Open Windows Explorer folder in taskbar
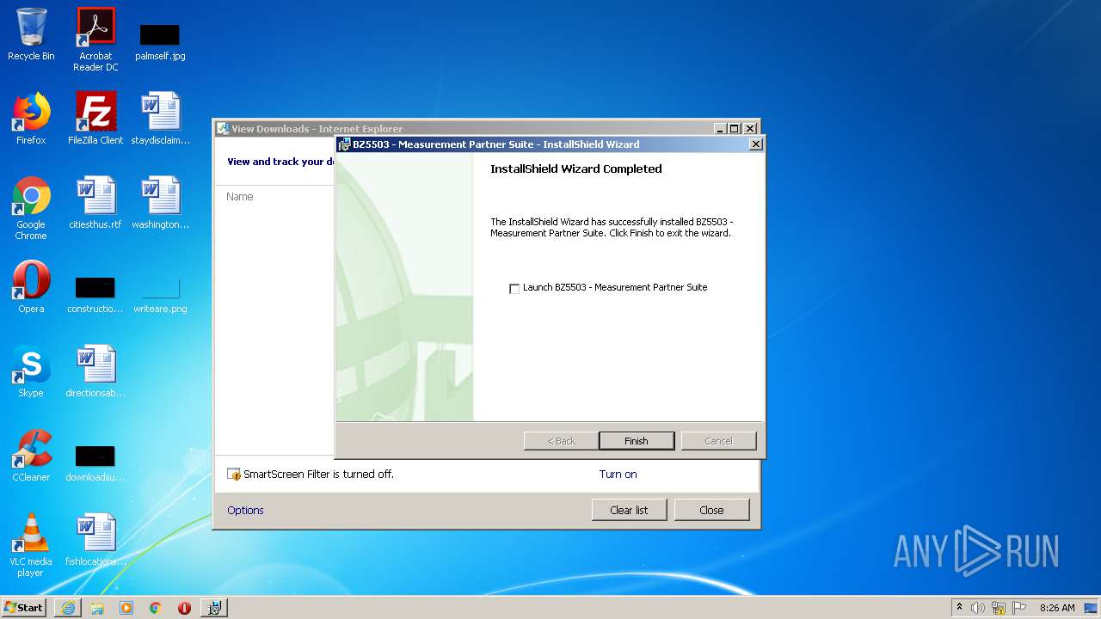1101x619 pixels. pos(97,608)
